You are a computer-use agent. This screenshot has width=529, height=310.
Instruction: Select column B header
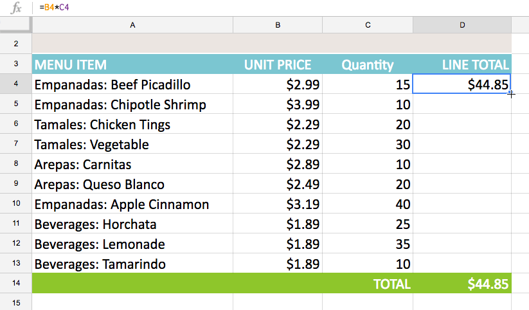278,25
